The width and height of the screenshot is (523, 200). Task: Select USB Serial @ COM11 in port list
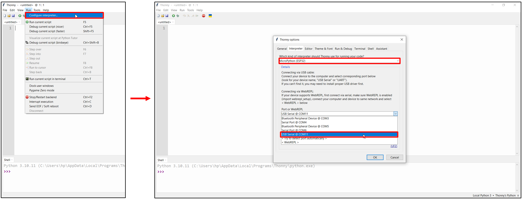339,134
